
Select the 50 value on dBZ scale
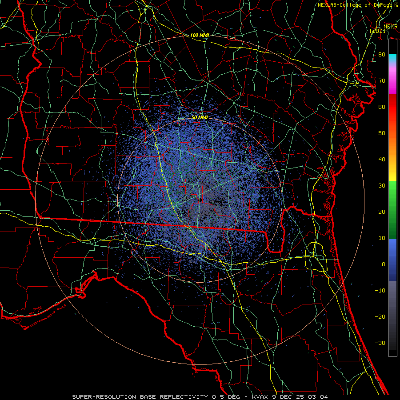coord(382,133)
